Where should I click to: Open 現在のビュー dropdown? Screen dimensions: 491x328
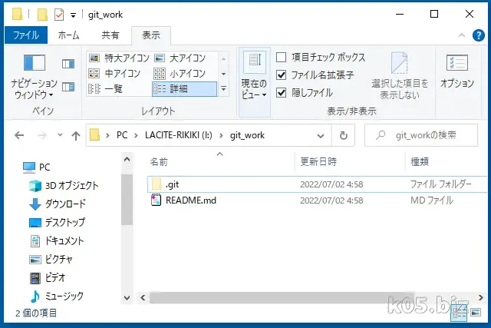coord(254,82)
